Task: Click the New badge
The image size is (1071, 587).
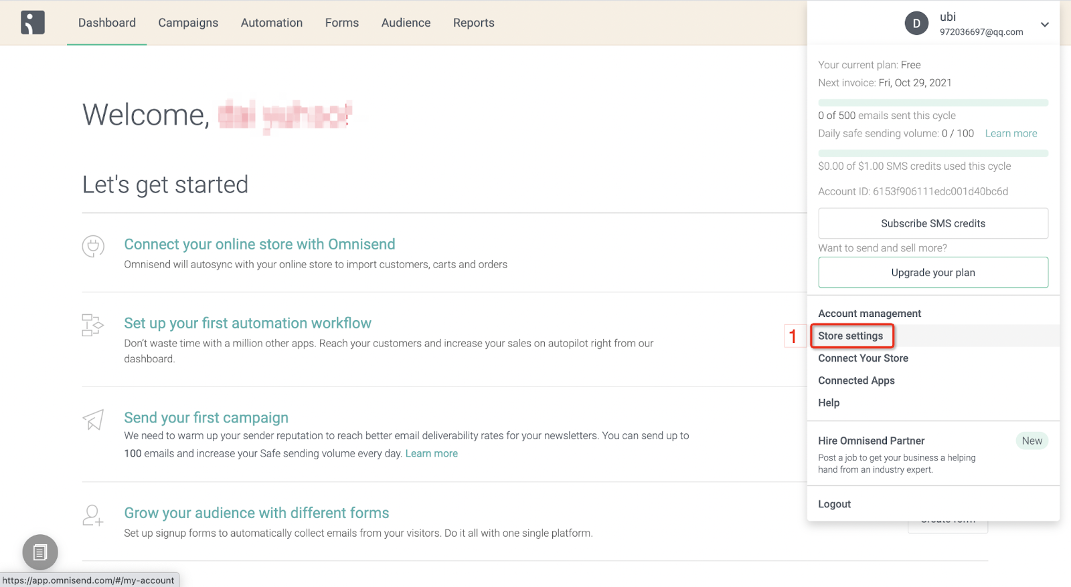Action: [x=1032, y=441]
